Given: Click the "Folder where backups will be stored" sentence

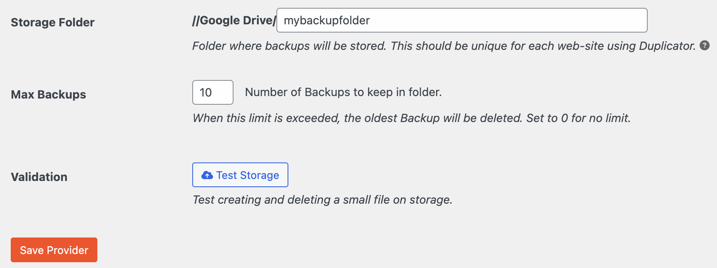Looking at the screenshot, I should [289, 46].
